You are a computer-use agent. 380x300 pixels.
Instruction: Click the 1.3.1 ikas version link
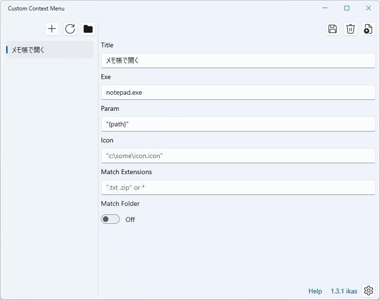pyautogui.click(x=344, y=291)
